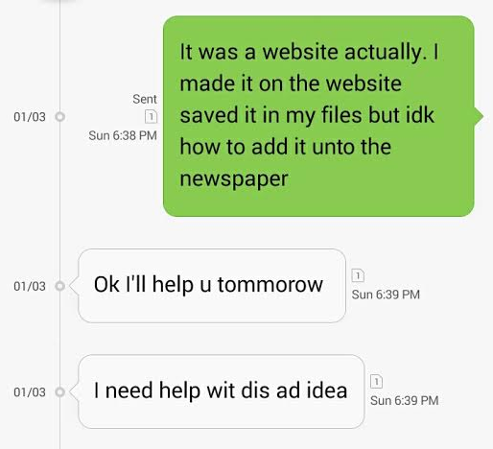
Task: Tap SIM icon beside ad idea message
Action: [376, 382]
